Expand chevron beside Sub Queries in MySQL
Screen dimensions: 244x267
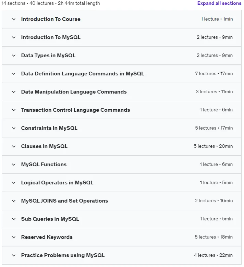[14, 219]
